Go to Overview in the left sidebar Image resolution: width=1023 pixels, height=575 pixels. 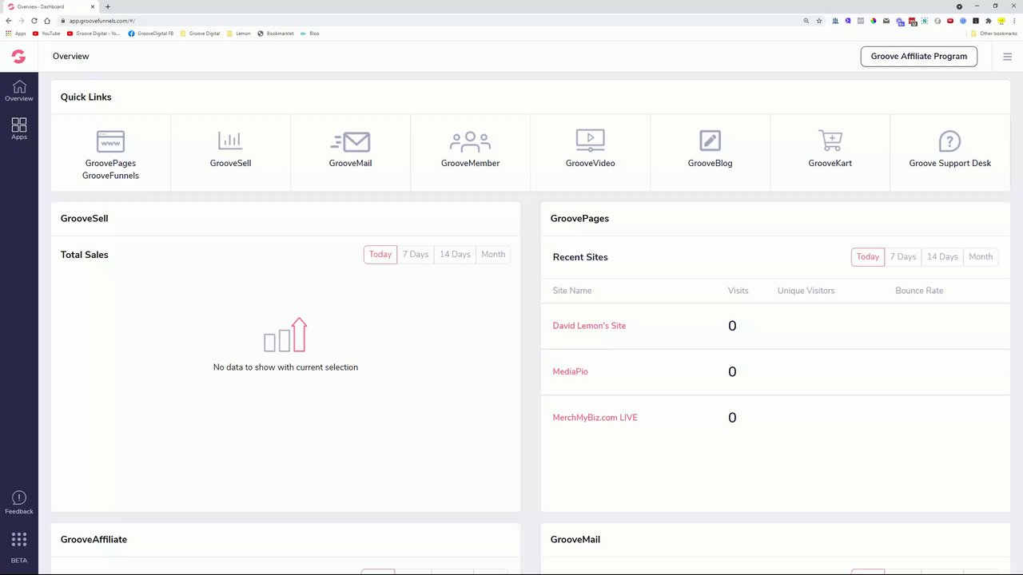click(19, 90)
